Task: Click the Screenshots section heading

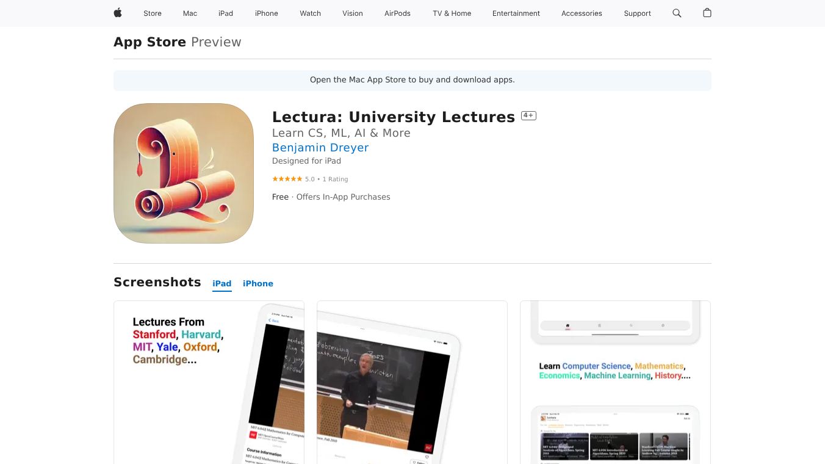Action: pos(157,282)
